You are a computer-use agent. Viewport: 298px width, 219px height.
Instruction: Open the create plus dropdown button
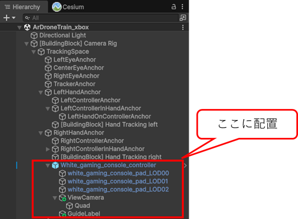click(x=9, y=18)
